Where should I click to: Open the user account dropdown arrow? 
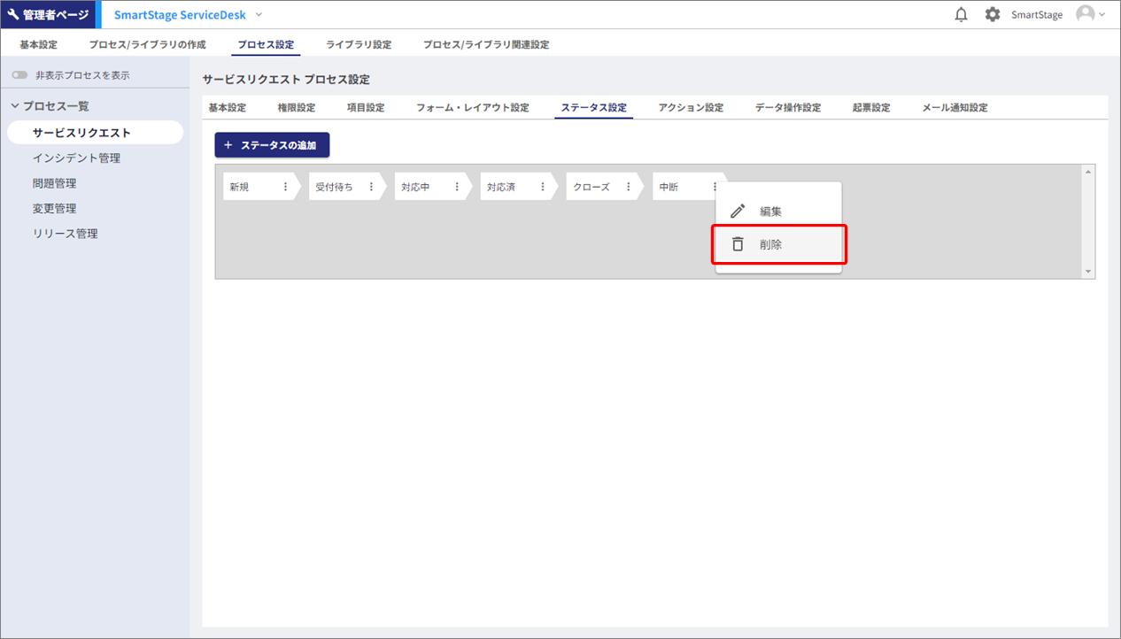tap(1102, 15)
